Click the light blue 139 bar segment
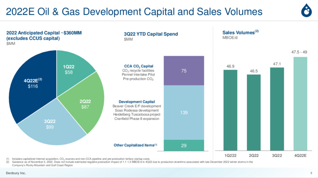This screenshot has width=318, height=178. coord(184,112)
